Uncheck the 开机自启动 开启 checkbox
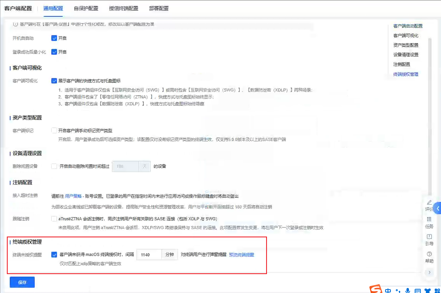This screenshot has height=293, width=441. pos(54,38)
